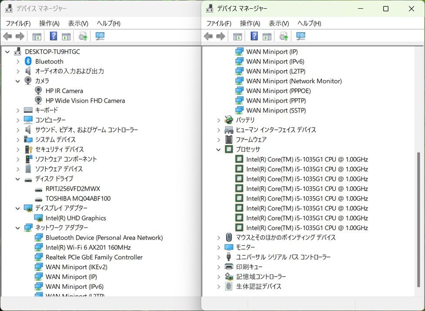Expand the ヒューマン インターフェイス デバイス category
This screenshot has height=311, width=425.
coord(219,130)
